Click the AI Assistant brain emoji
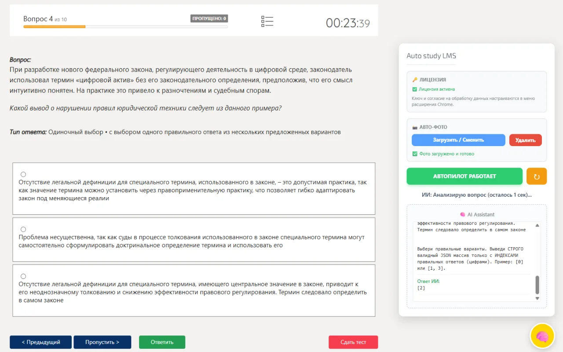Screen dimensions: 563x352 click(x=462, y=215)
